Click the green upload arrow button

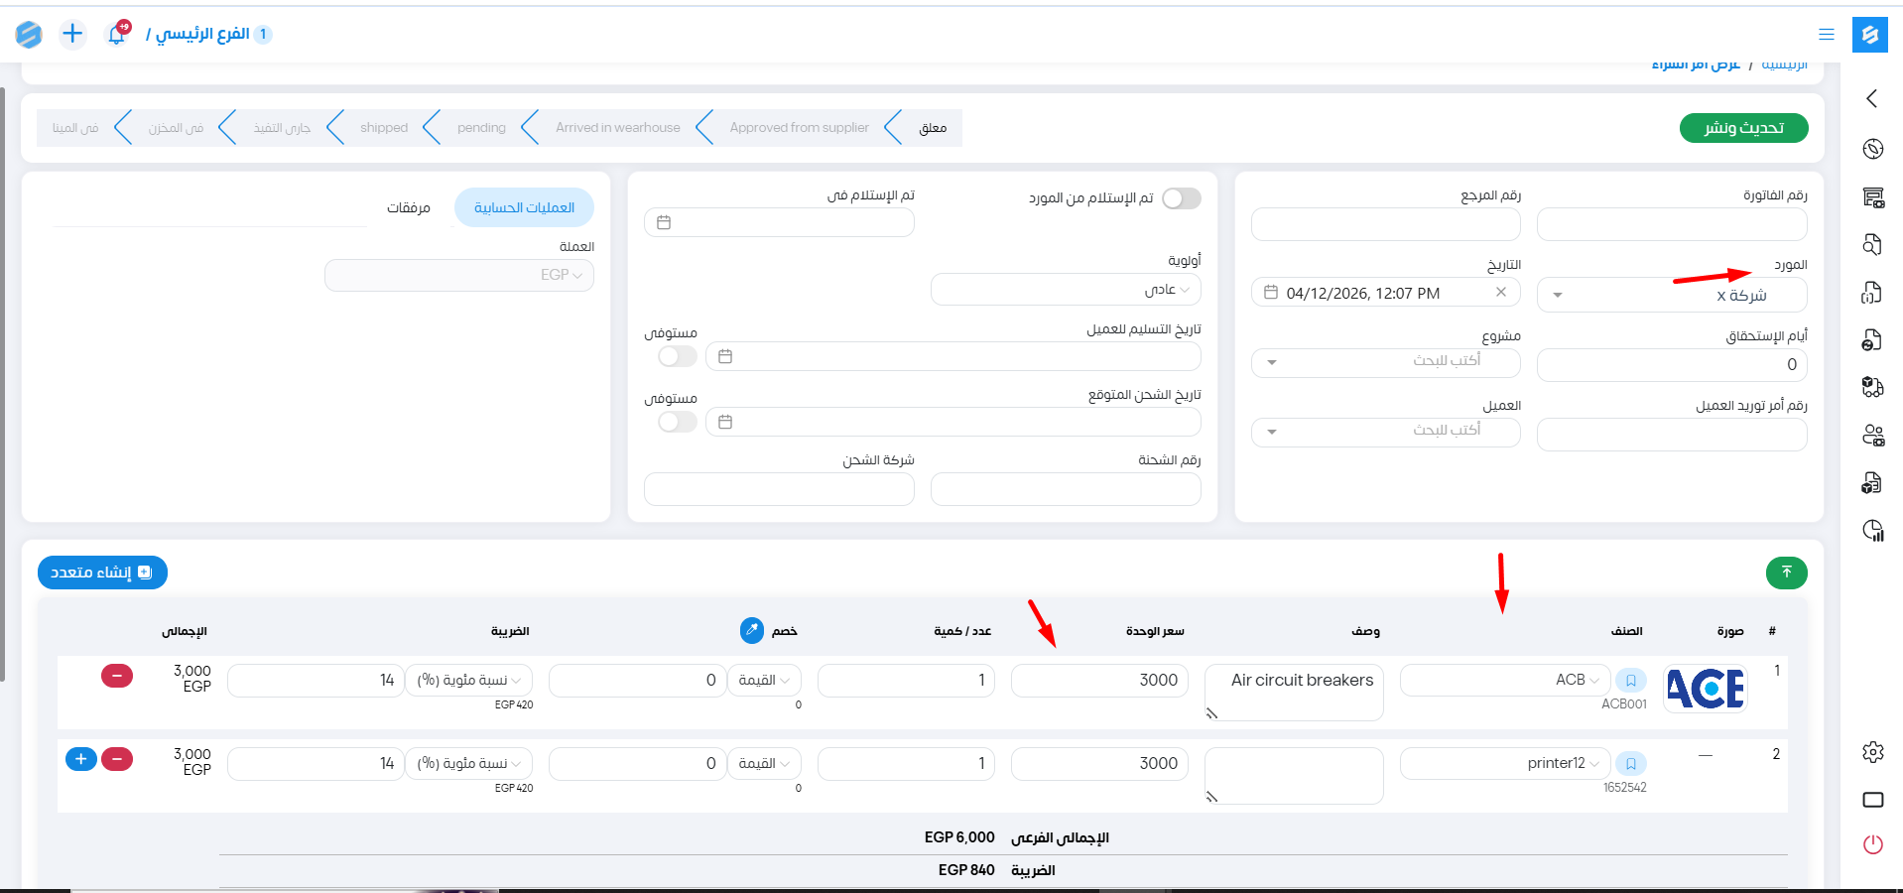[x=1786, y=573]
